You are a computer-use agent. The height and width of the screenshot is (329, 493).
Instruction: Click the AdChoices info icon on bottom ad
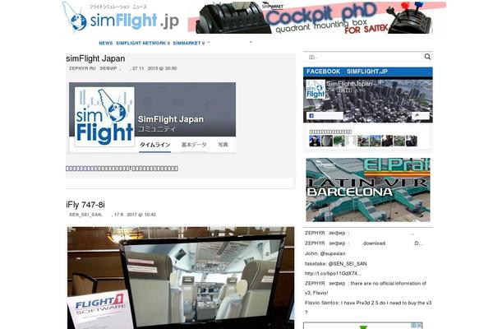click(414, 325)
